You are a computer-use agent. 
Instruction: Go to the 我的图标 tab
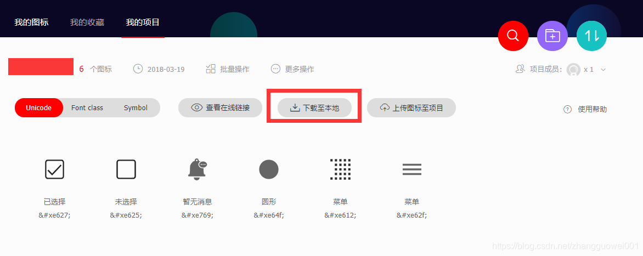coord(32,22)
